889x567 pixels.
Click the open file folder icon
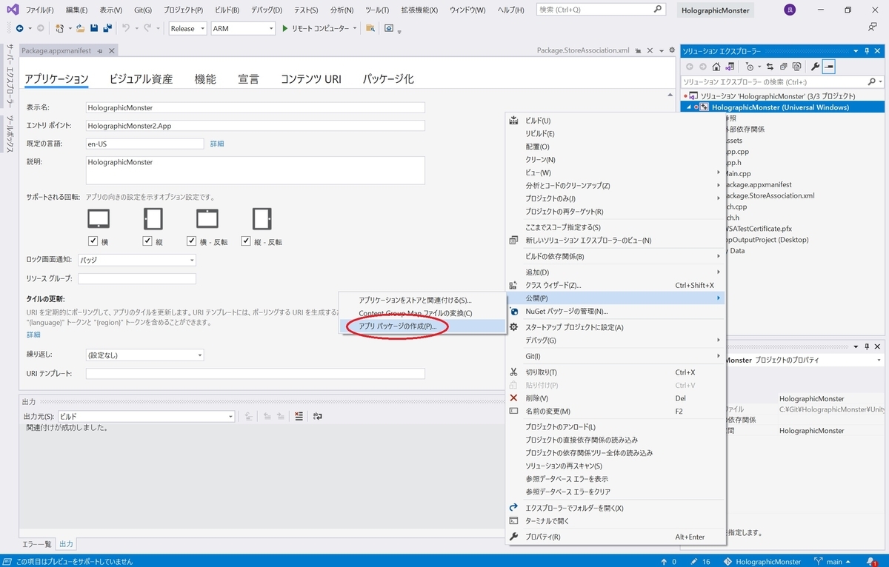tap(80, 28)
